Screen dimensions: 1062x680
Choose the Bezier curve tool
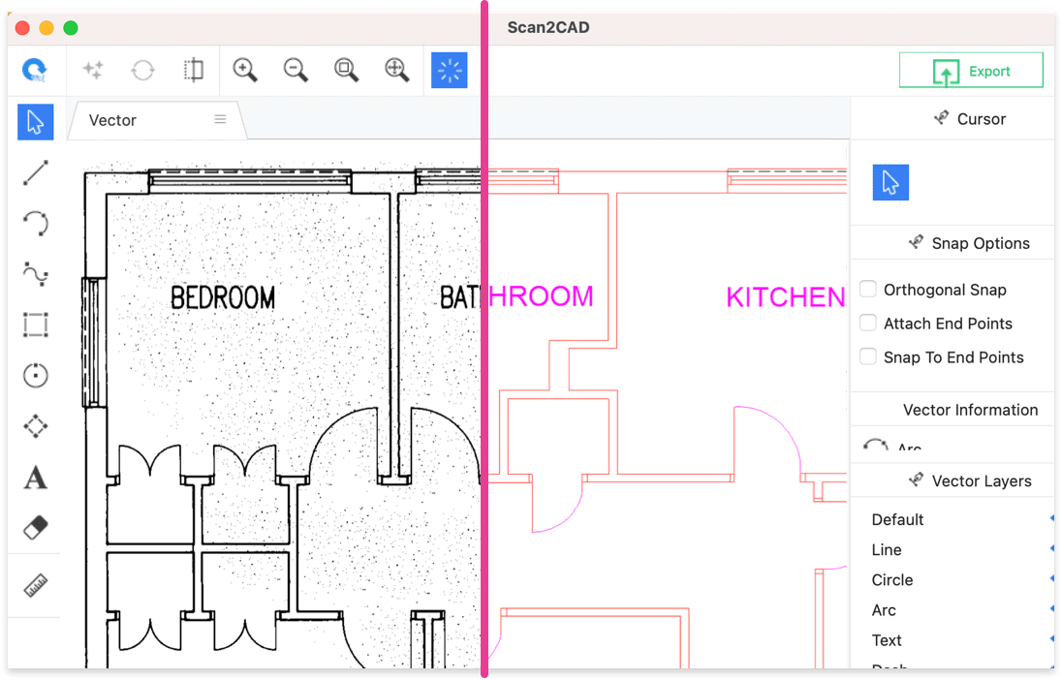point(35,274)
